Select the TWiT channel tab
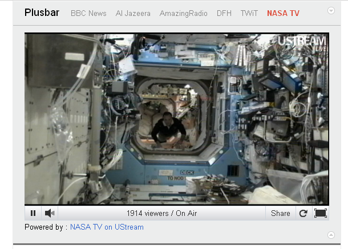 pyautogui.click(x=249, y=13)
